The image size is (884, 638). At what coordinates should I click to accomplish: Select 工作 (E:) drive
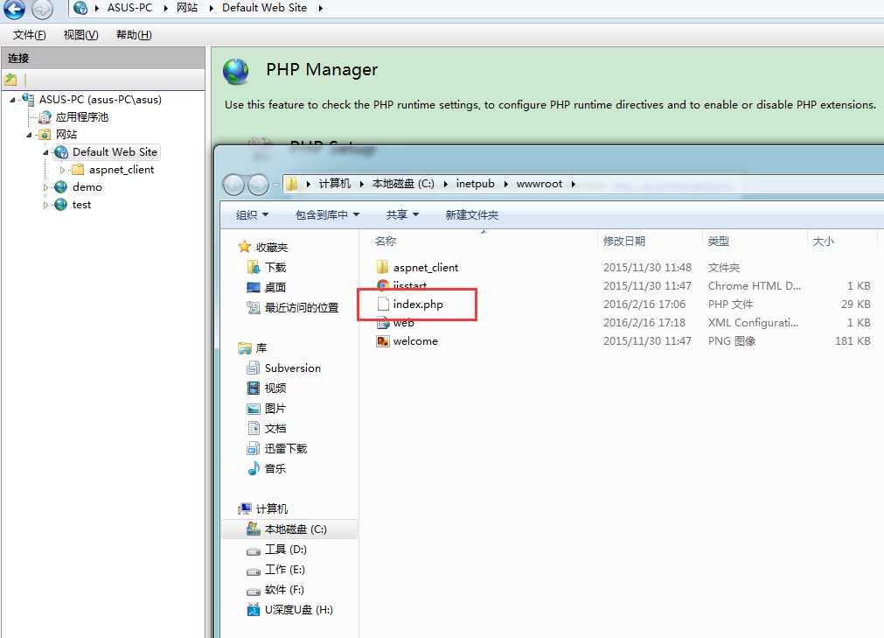285,570
